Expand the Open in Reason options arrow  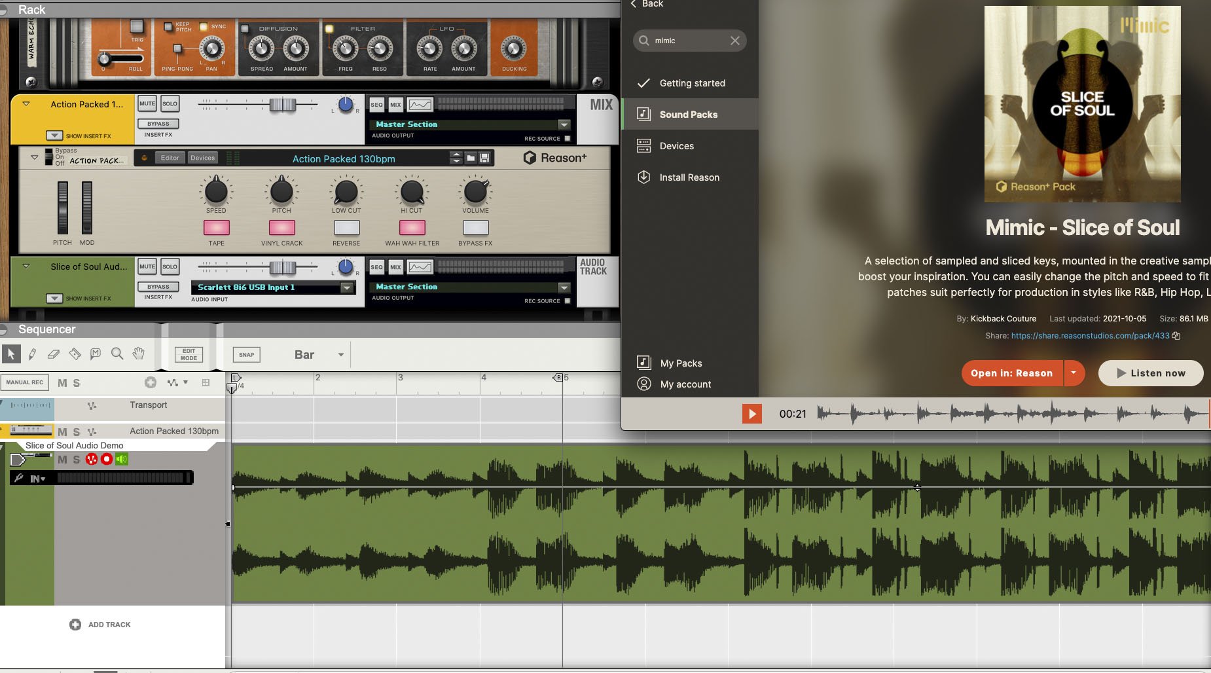pos(1074,373)
